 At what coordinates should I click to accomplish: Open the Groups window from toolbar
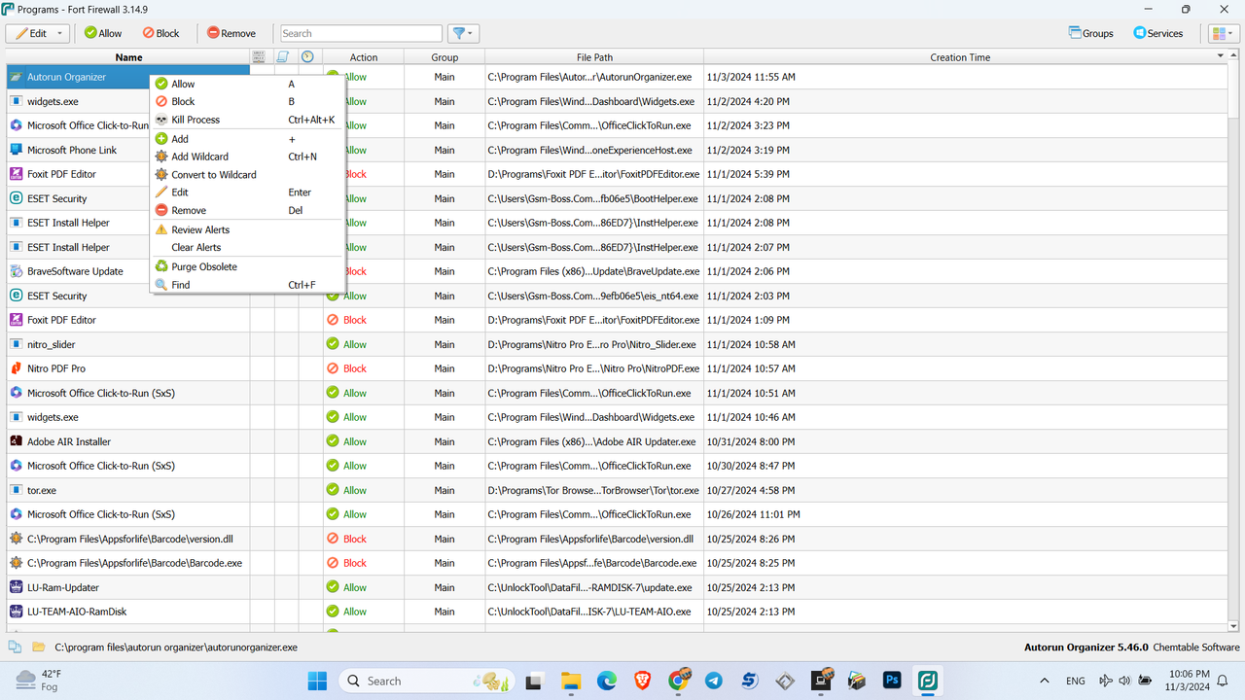[x=1090, y=33]
